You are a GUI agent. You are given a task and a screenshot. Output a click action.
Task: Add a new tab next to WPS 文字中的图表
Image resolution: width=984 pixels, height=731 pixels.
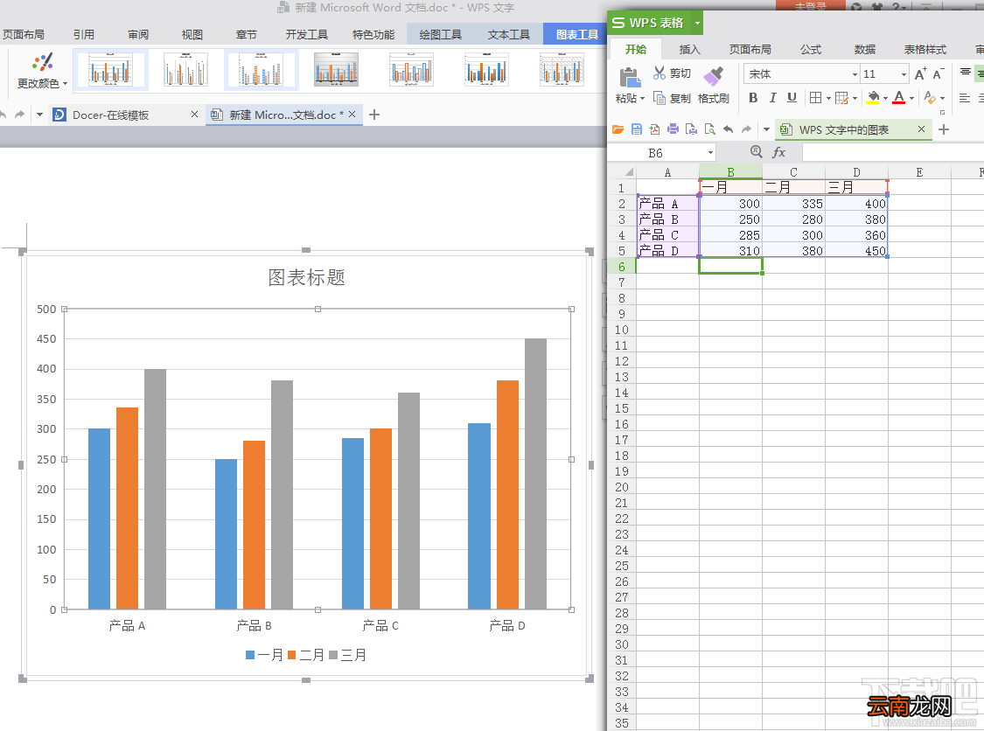pos(943,129)
